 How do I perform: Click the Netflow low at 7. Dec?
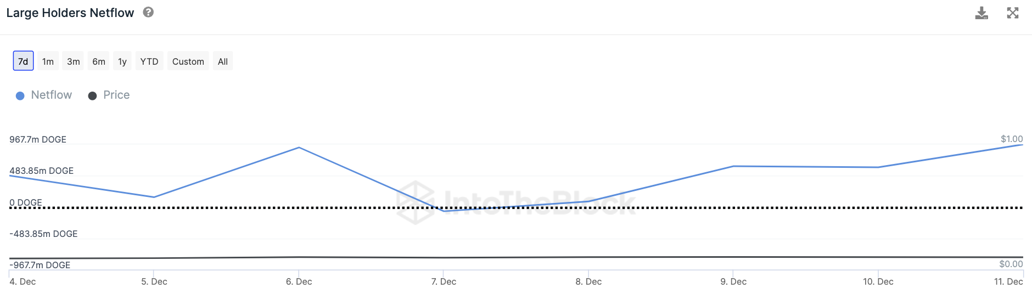point(444,211)
